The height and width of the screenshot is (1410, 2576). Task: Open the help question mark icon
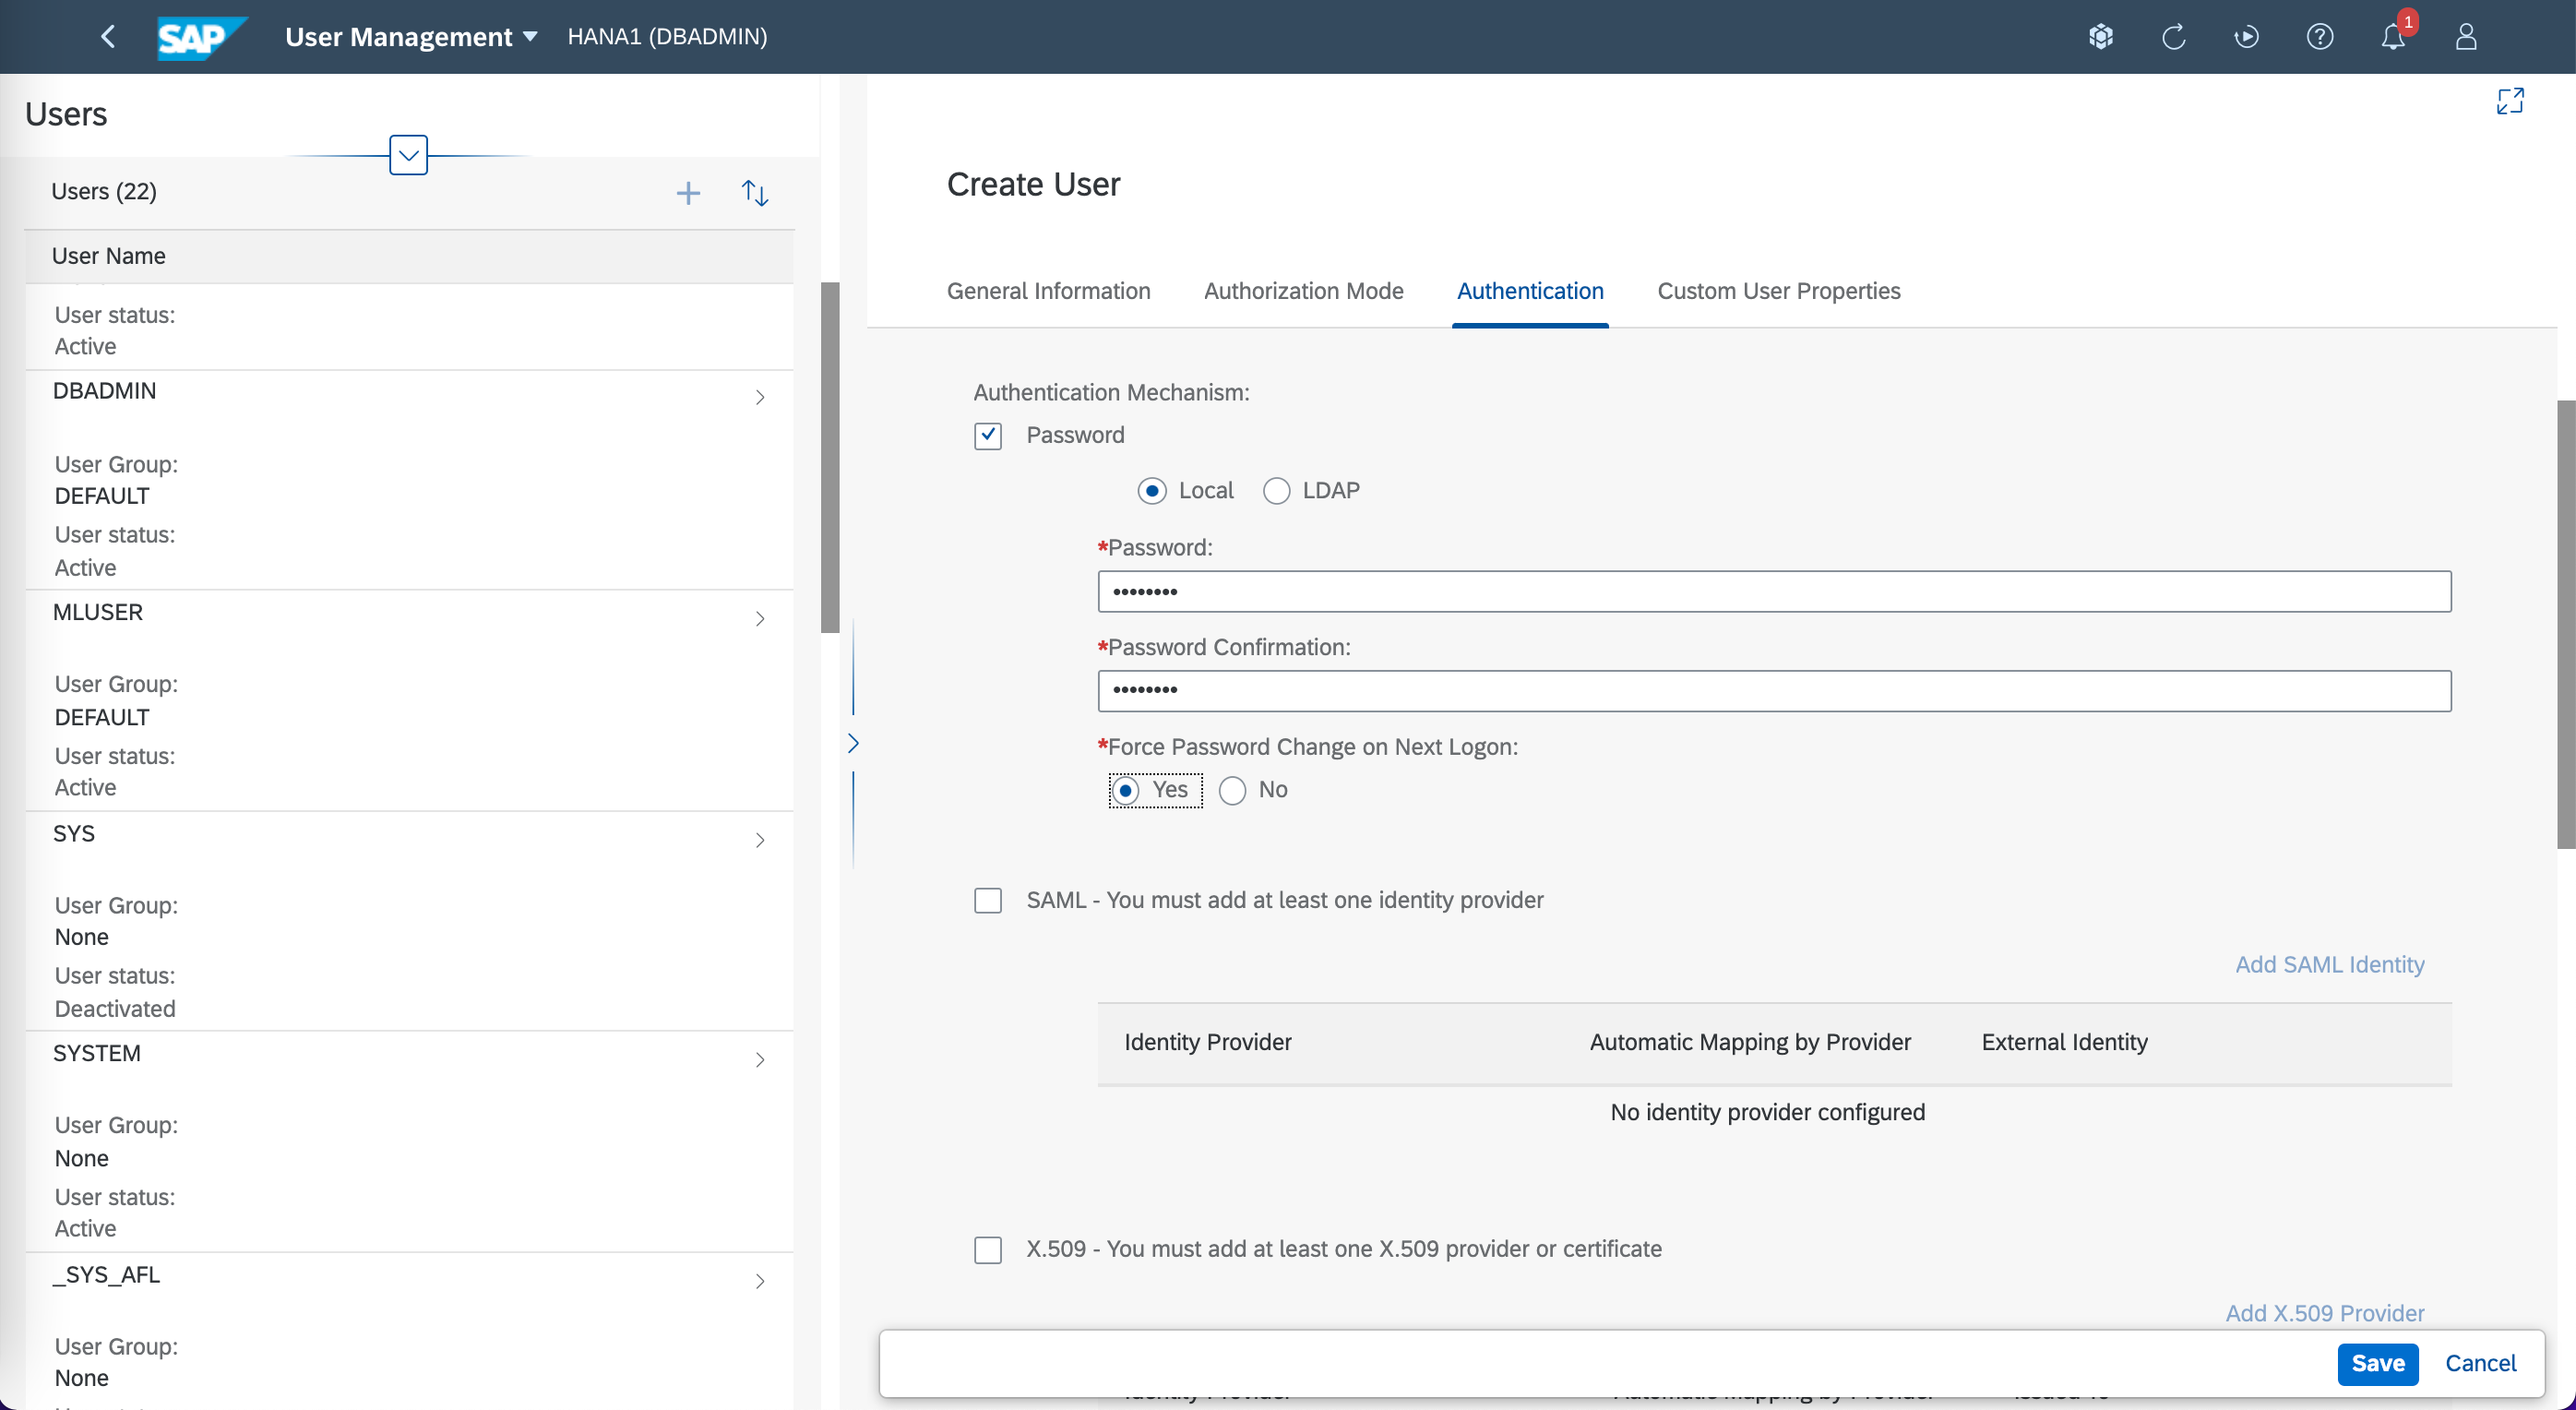click(x=2319, y=37)
